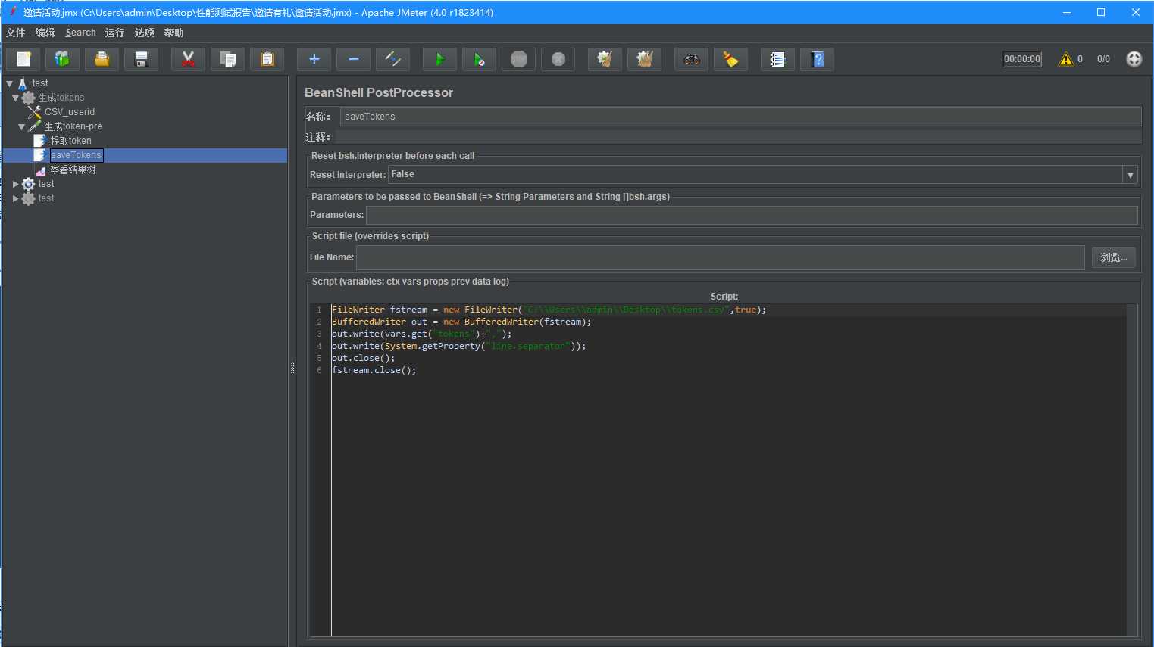Cut selected element with scissors icon
The image size is (1154, 647).
click(x=189, y=59)
